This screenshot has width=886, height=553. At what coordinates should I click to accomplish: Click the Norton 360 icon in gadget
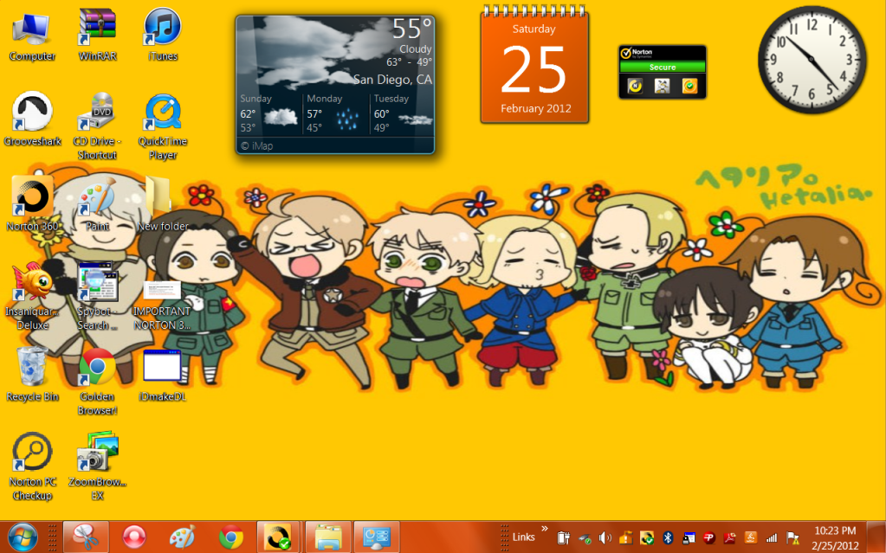coord(635,86)
